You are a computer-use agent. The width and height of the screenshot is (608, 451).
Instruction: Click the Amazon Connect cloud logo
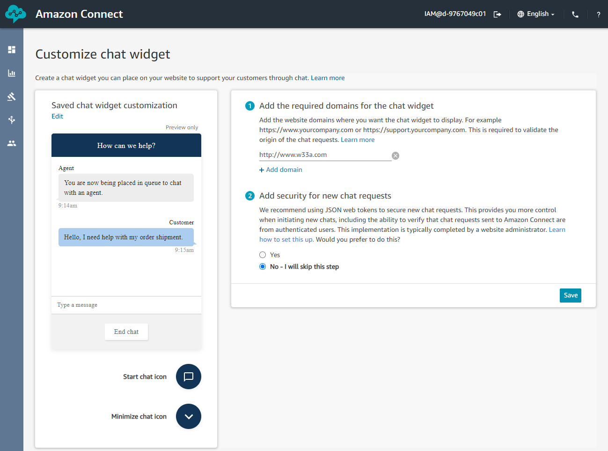[15, 14]
